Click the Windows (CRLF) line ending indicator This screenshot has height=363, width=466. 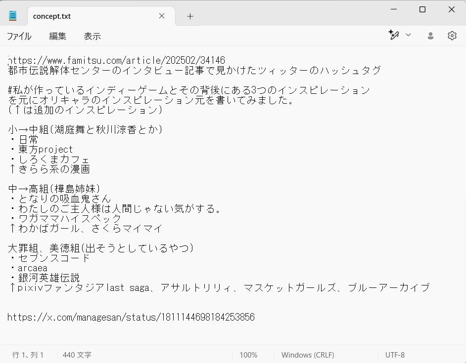(308, 355)
